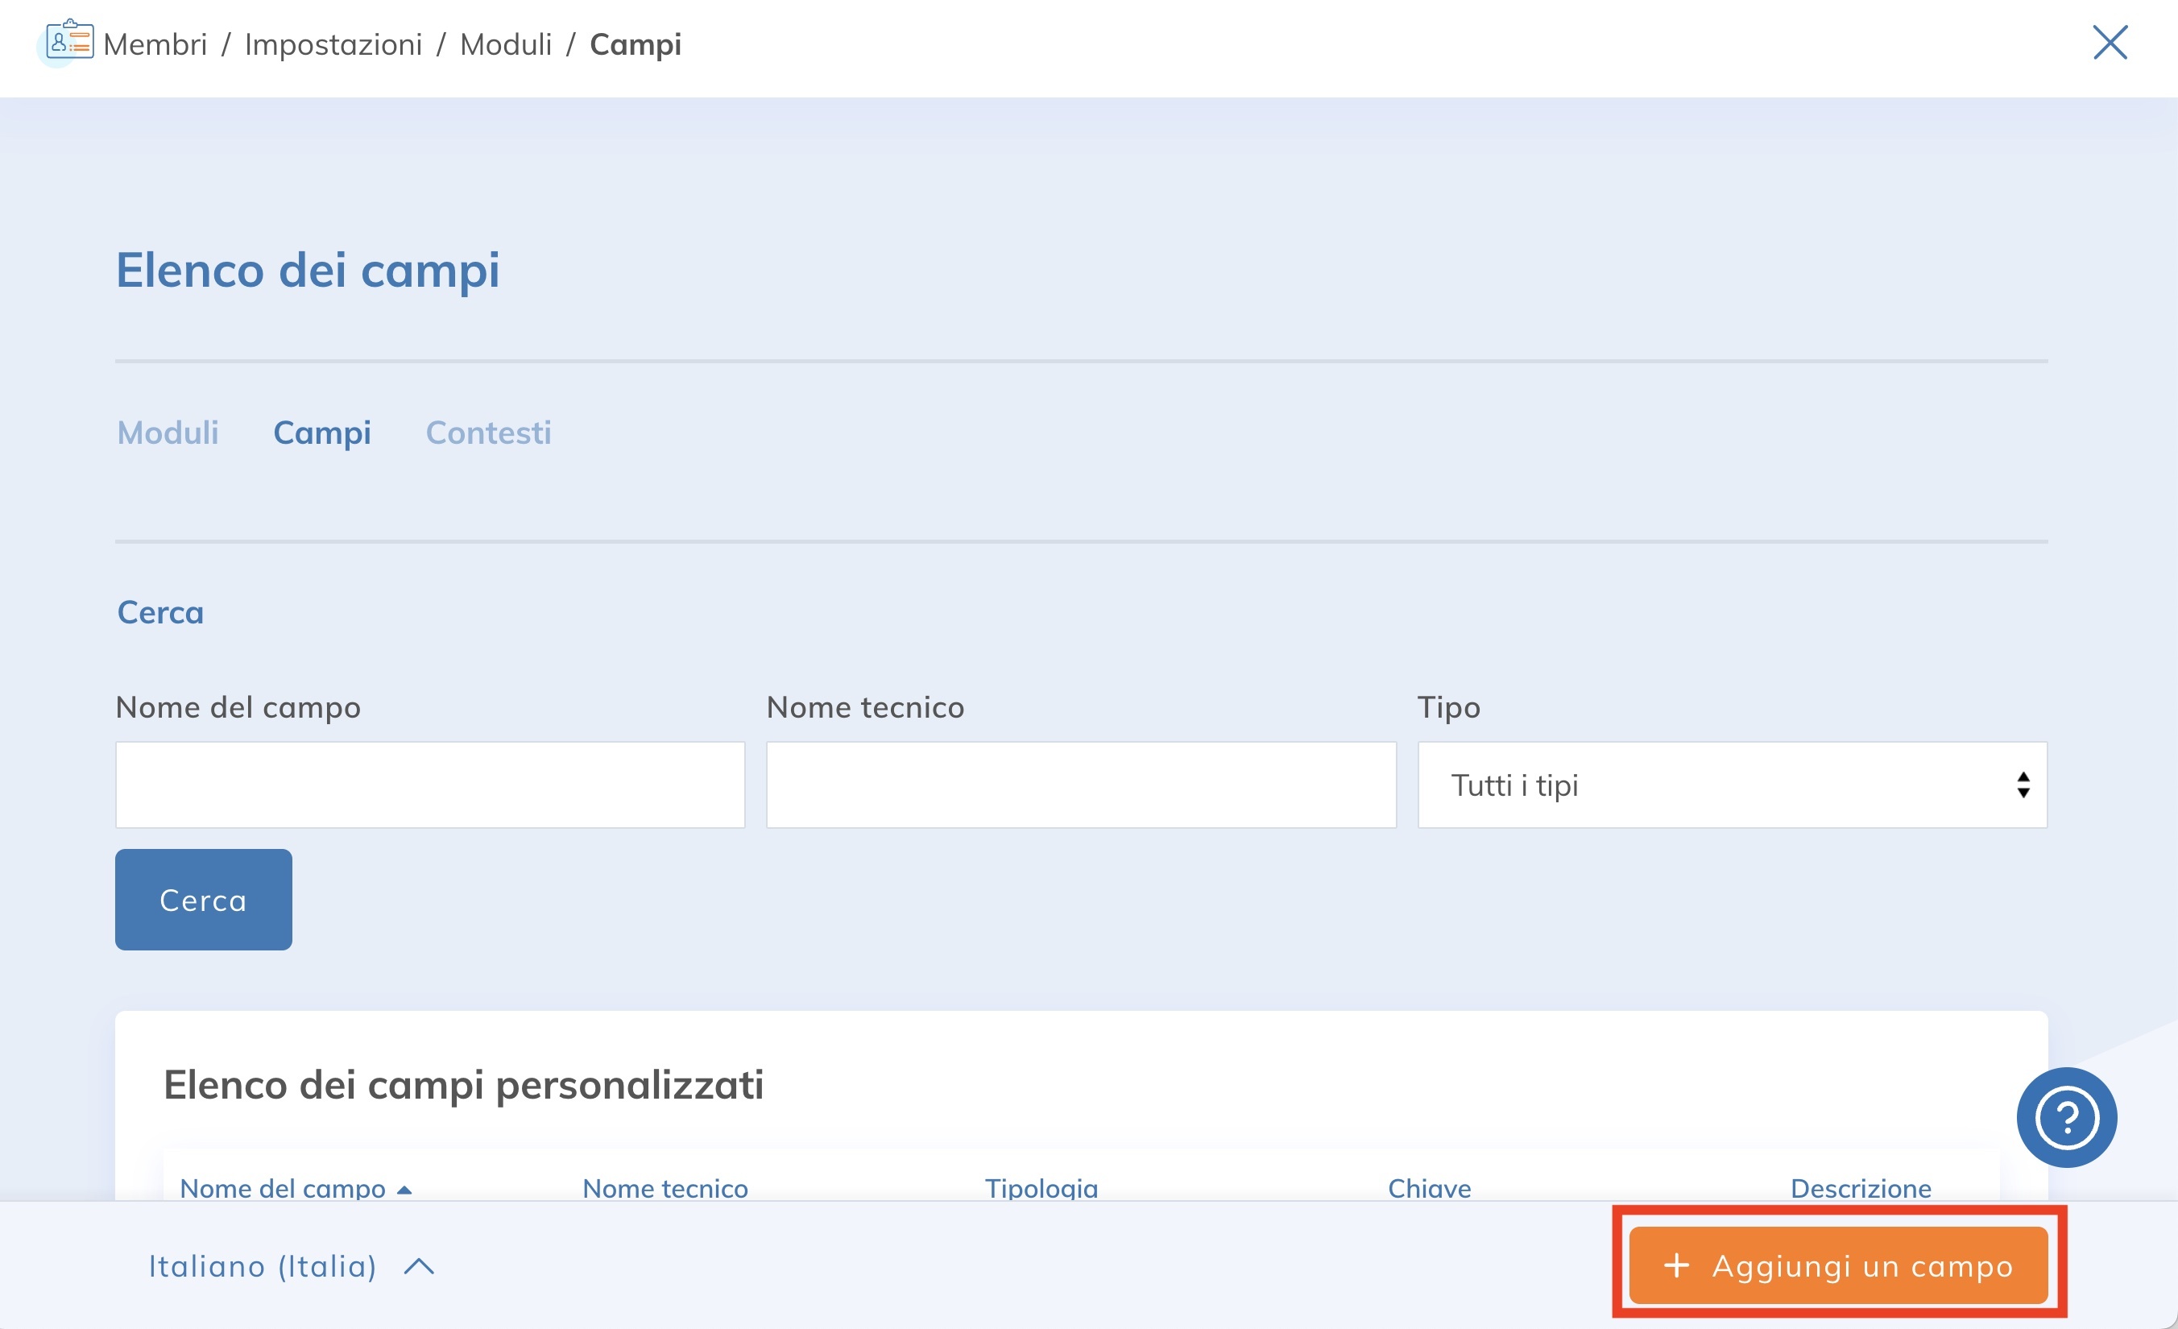
Task: Switch to the Contesti tab
Action: point(488,432)
